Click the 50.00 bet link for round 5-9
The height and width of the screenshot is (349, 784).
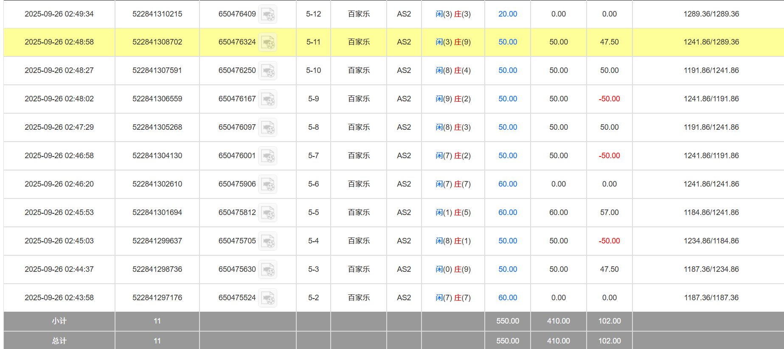click(507, 99)
